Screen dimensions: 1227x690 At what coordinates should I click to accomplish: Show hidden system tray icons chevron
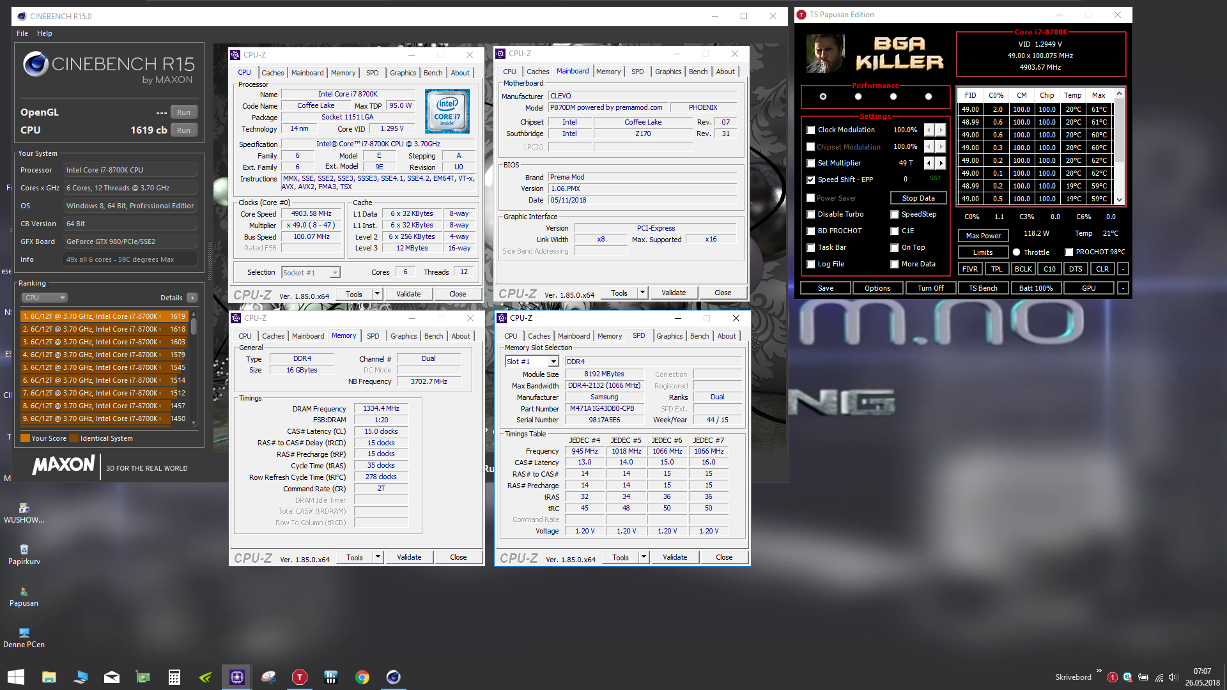coord(1099,671)
